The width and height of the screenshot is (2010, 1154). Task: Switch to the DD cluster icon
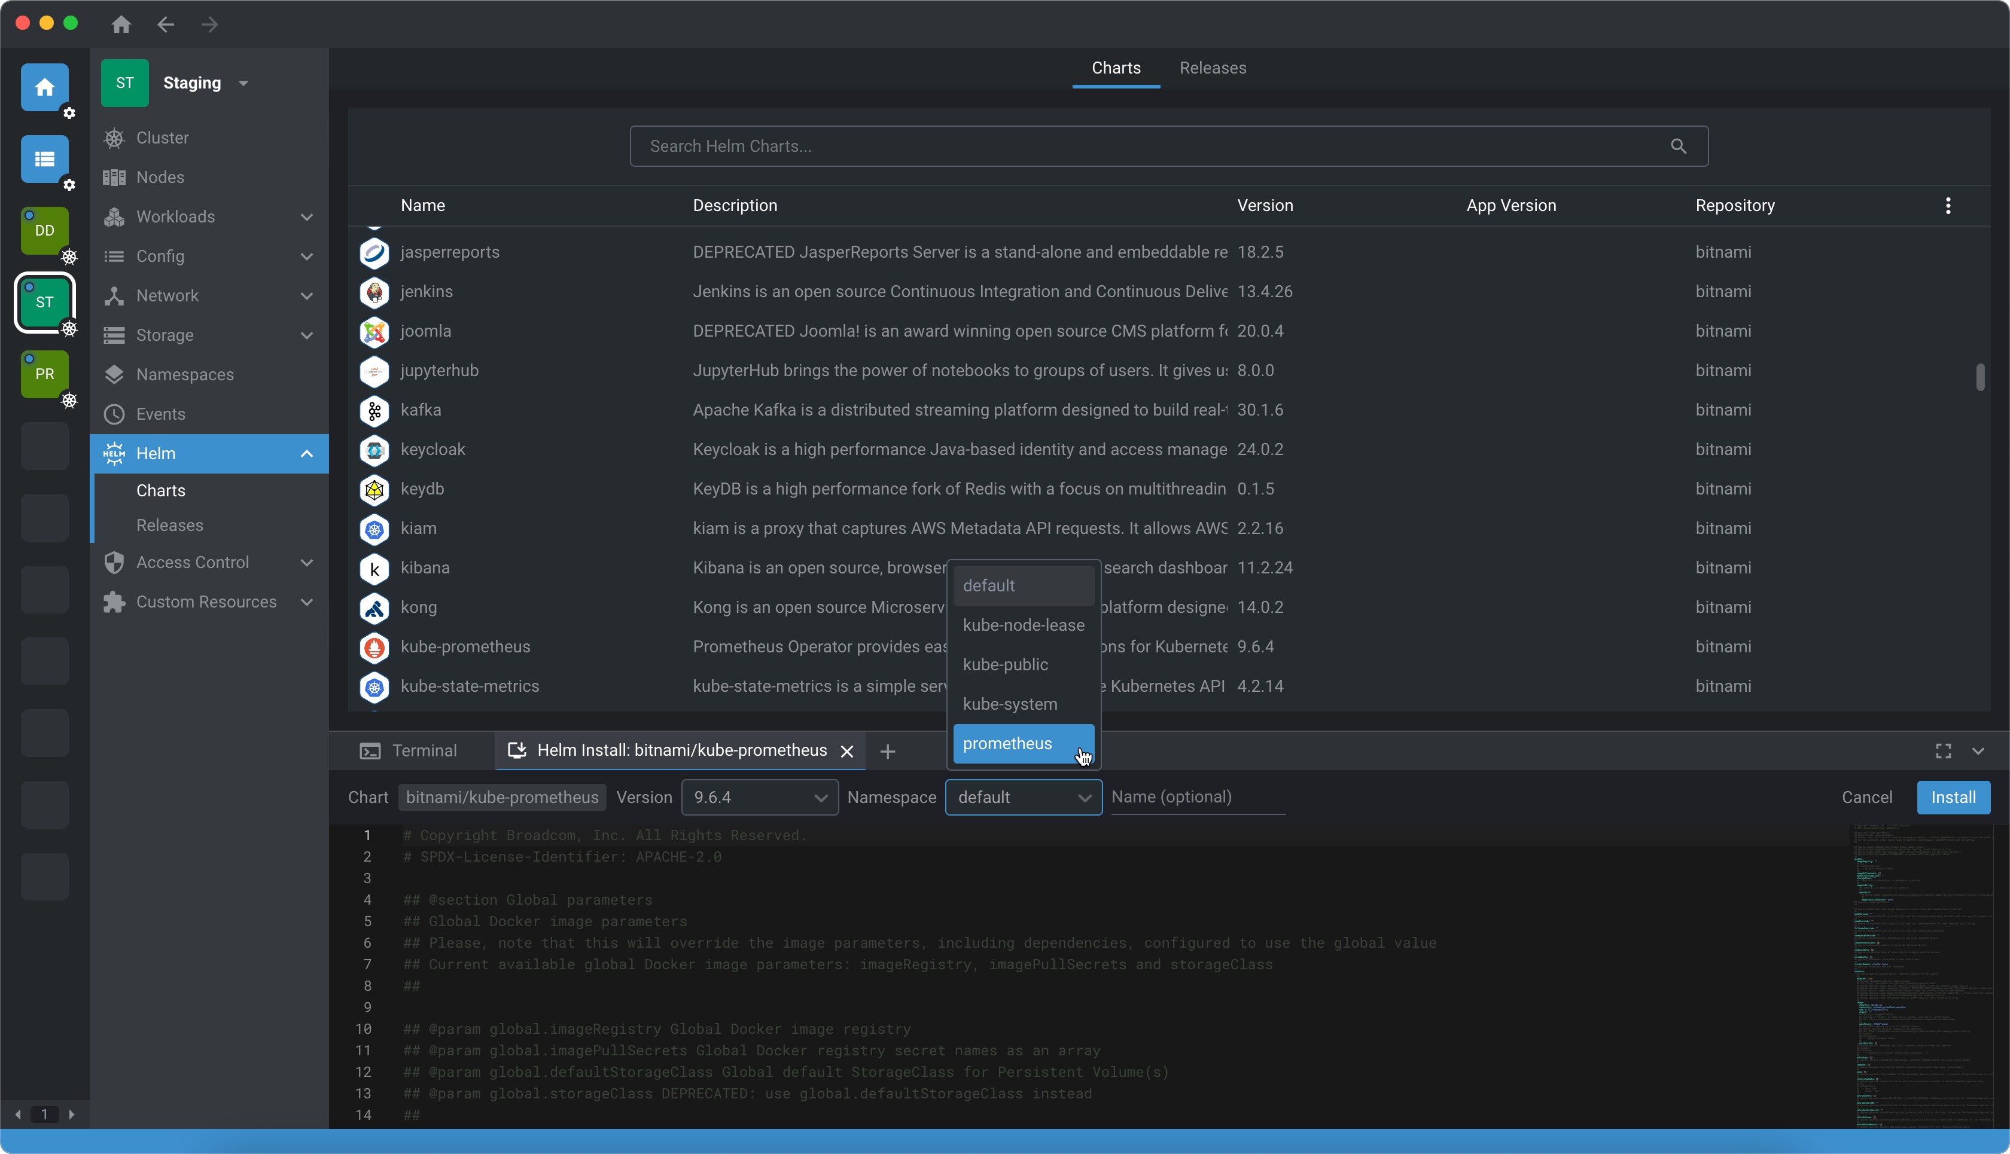tap(44, 231)
